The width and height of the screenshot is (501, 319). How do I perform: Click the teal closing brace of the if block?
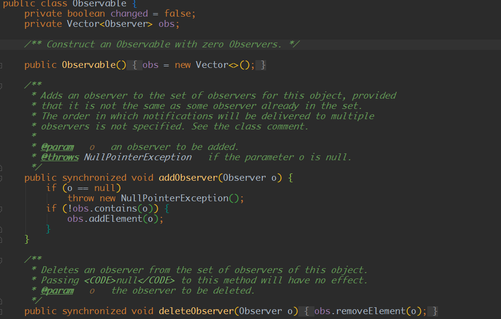point(48,229)
